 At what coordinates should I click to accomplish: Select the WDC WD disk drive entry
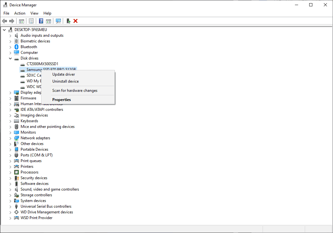(x=34, y=87)
